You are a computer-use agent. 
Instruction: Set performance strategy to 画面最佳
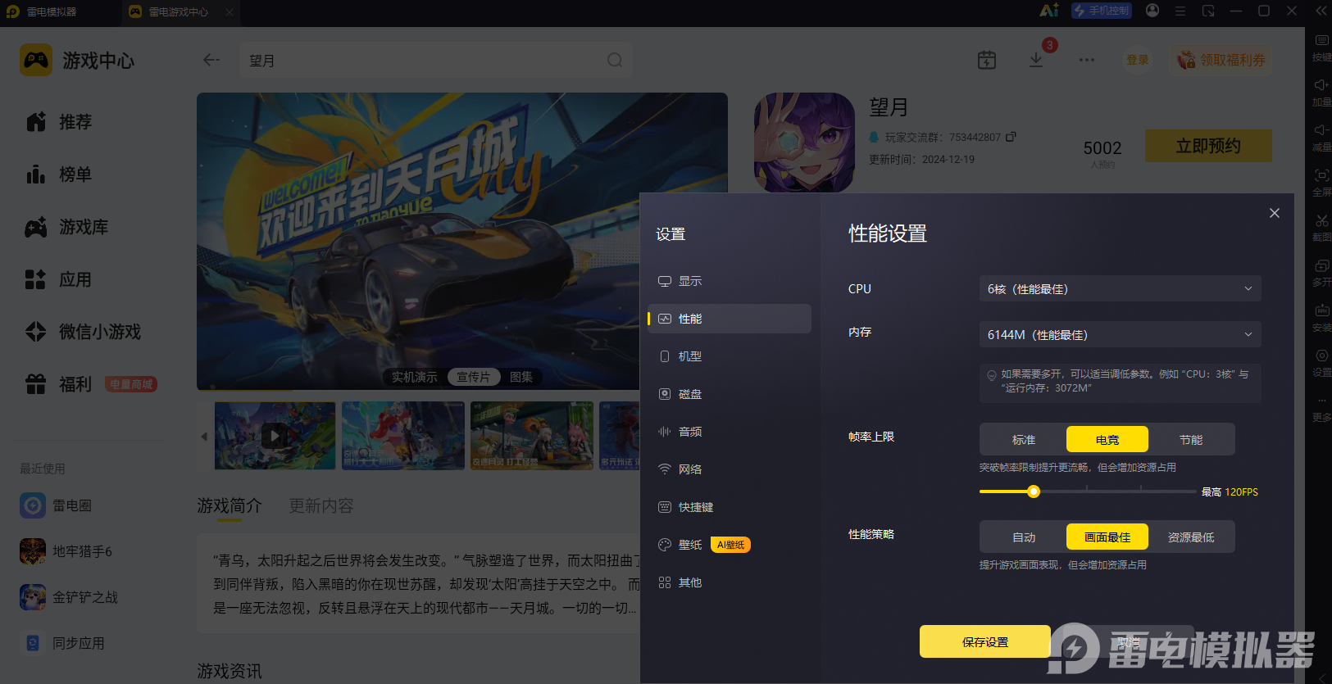click(1107, 537)
